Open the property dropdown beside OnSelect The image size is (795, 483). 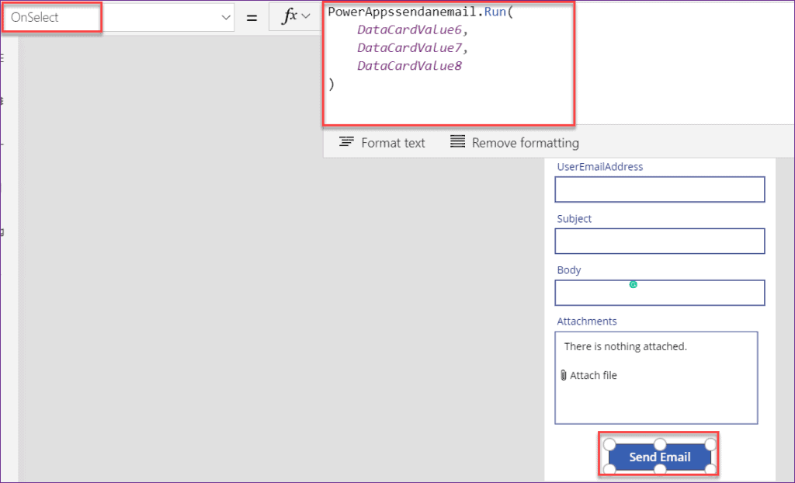click(225, 16)
